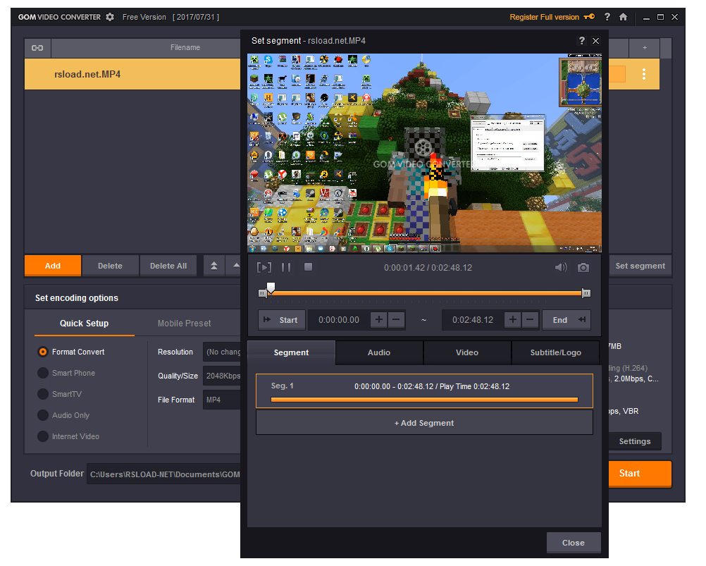Open the Audio tab
Screen dimensions: 706x566
(379, 352)
